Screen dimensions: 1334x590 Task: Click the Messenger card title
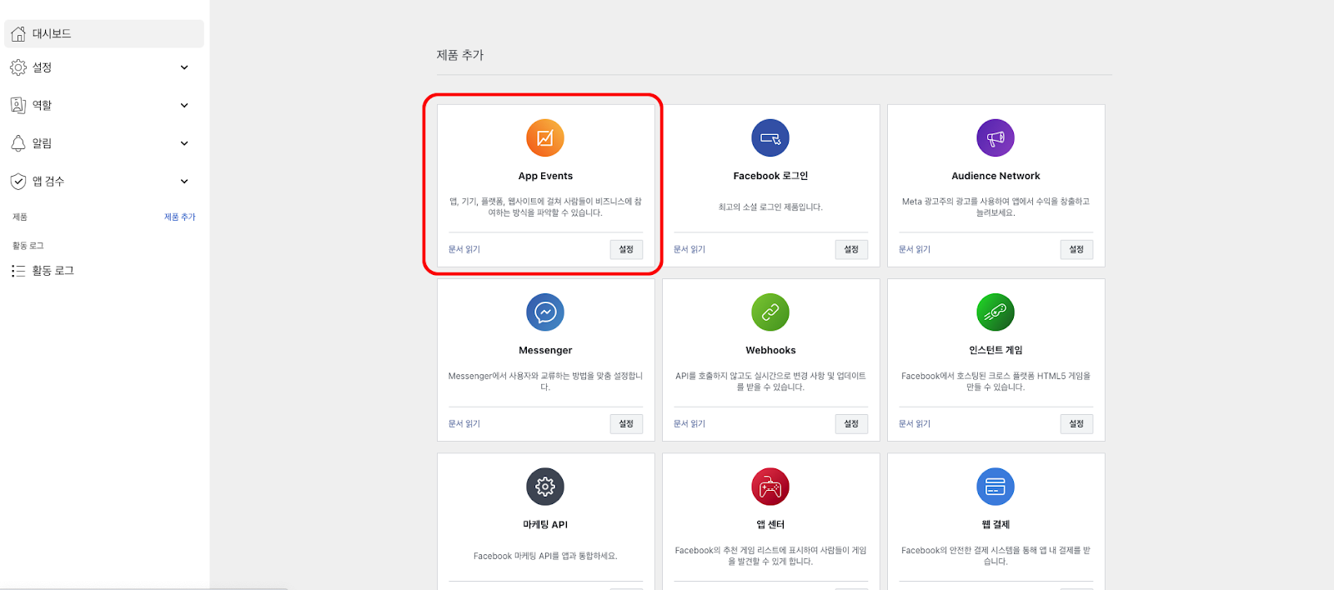tap(545, 350)
